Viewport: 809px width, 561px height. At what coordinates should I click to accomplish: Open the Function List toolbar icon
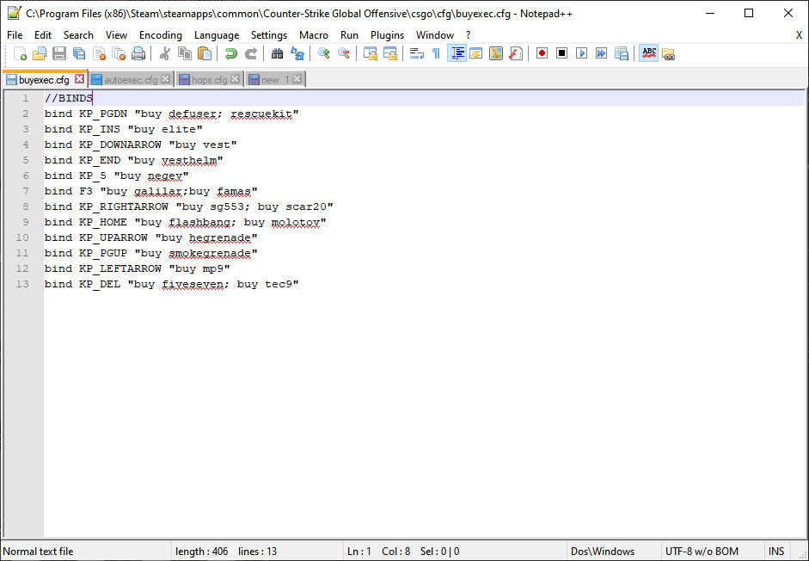pos(516,53)
